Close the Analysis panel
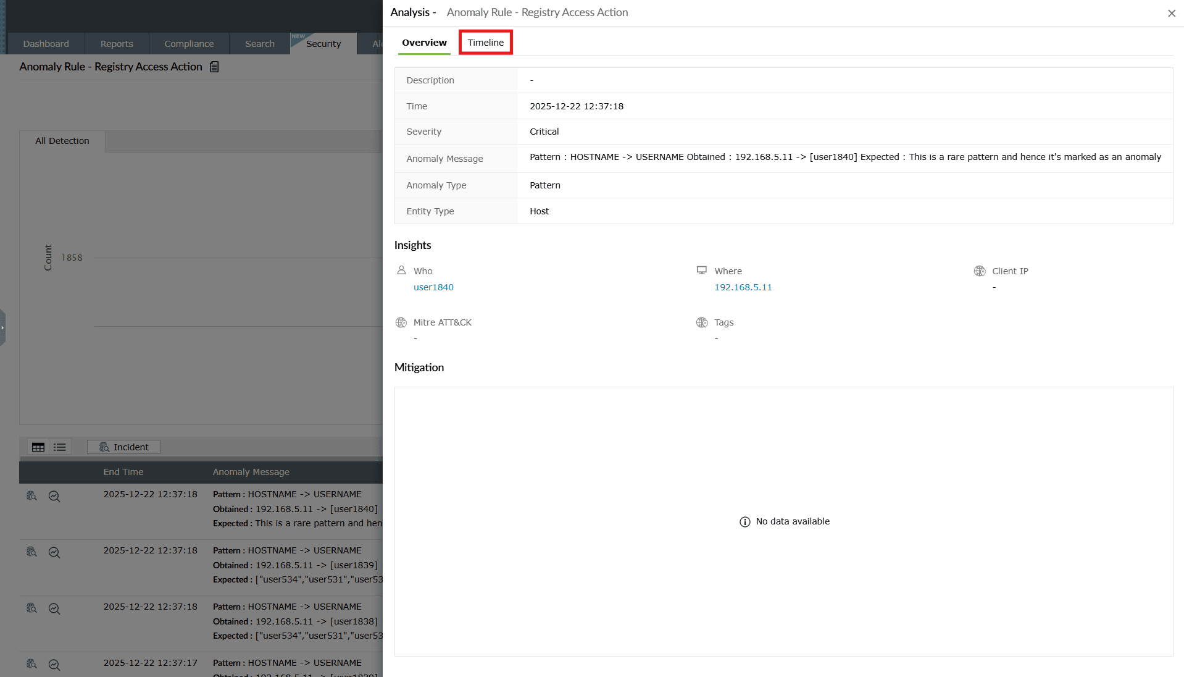Screen dimensions: 1184x677 1171,13
